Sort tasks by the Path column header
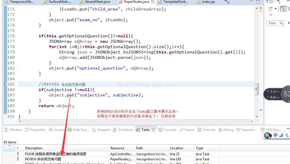This screenshot has height=164, width=290. (151, 148)
